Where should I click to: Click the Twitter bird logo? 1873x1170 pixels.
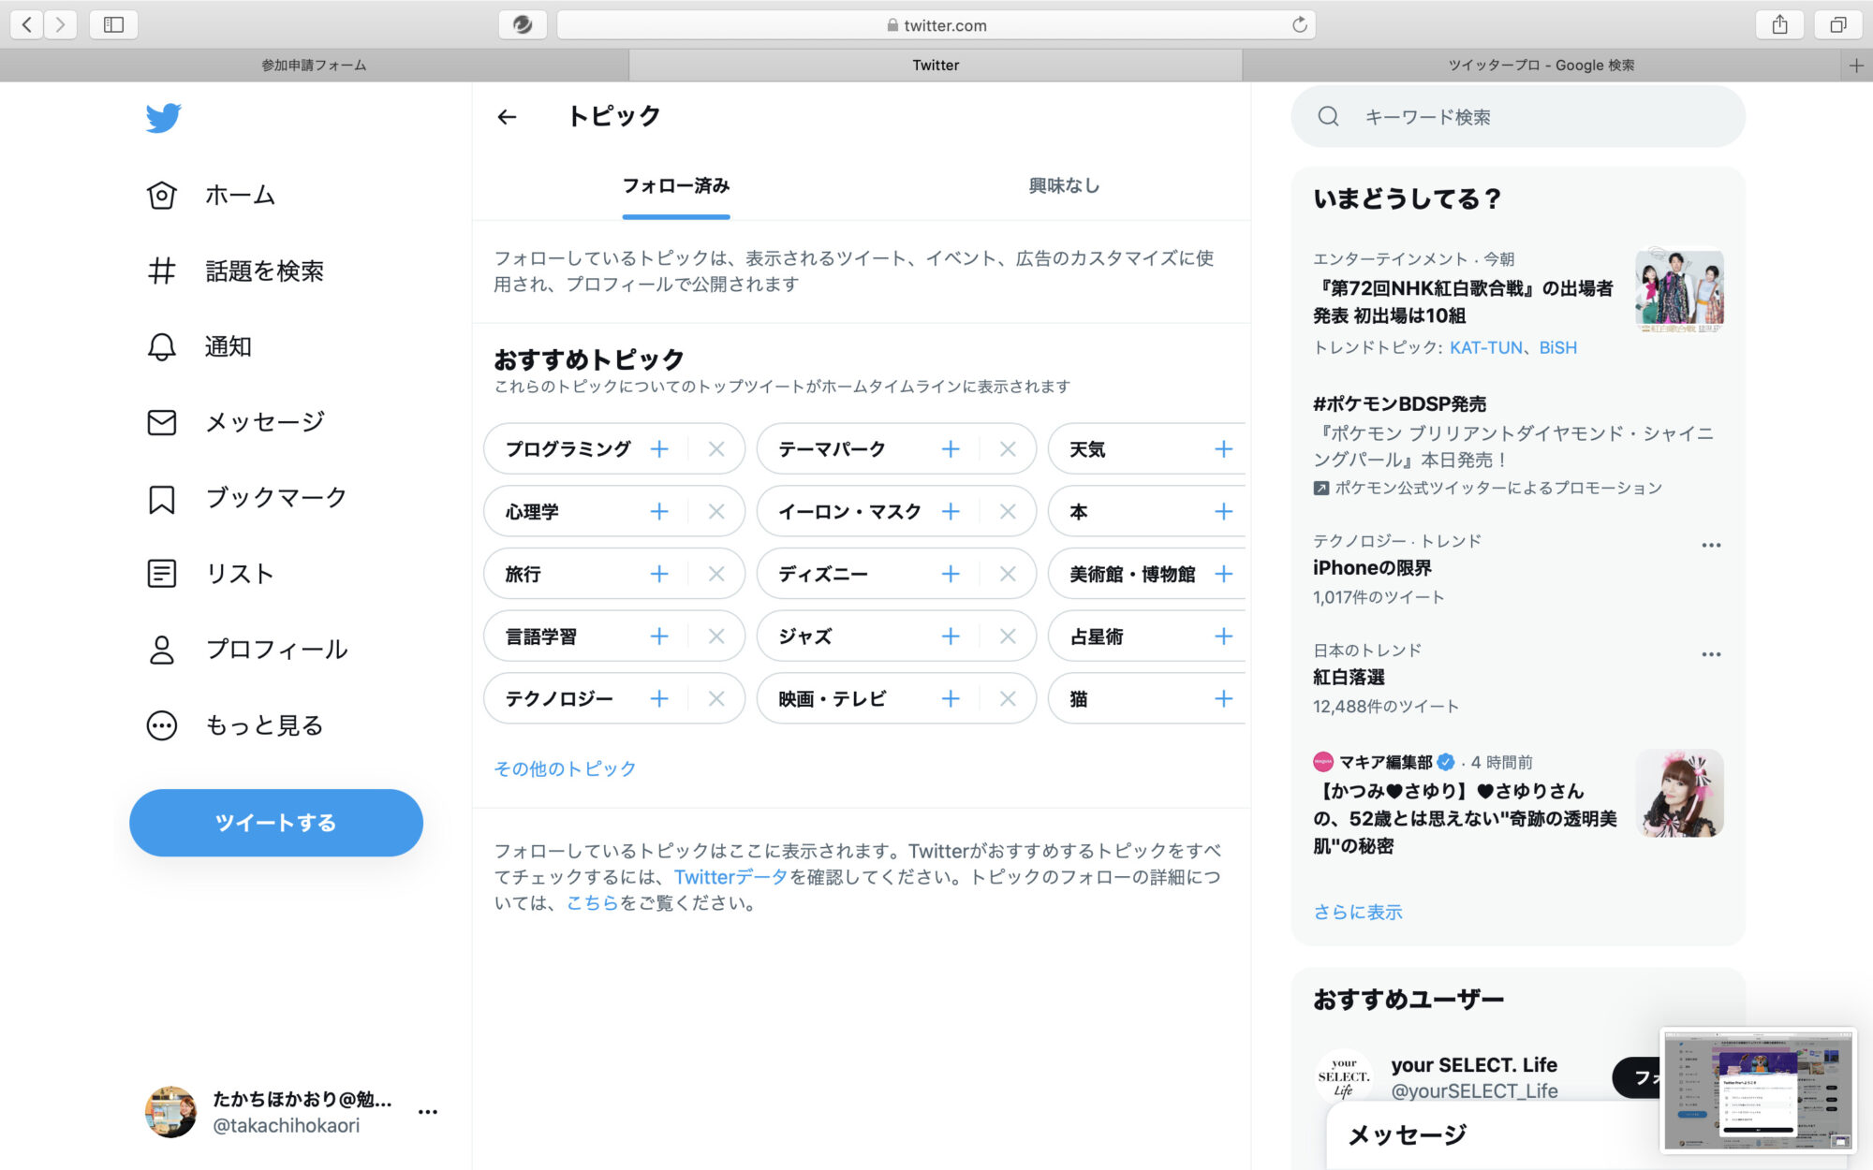[163, 118]
